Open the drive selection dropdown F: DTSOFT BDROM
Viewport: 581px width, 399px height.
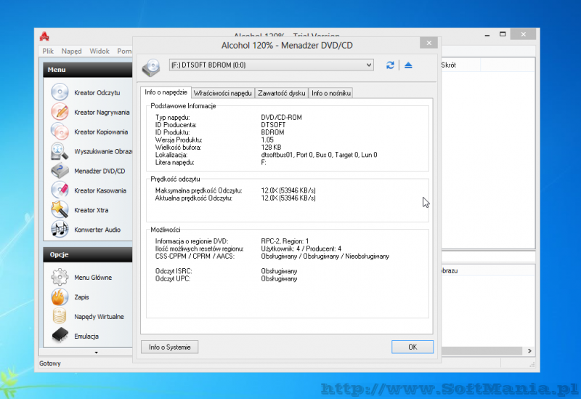pyautogui.click(x=271, y=65)
